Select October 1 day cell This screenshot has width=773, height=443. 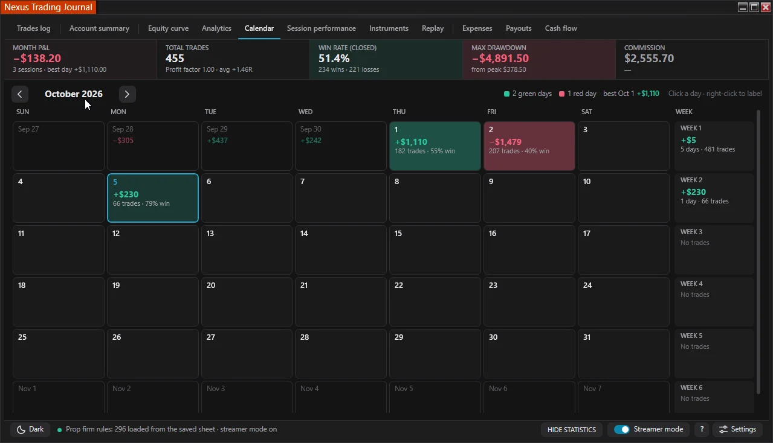435,146
